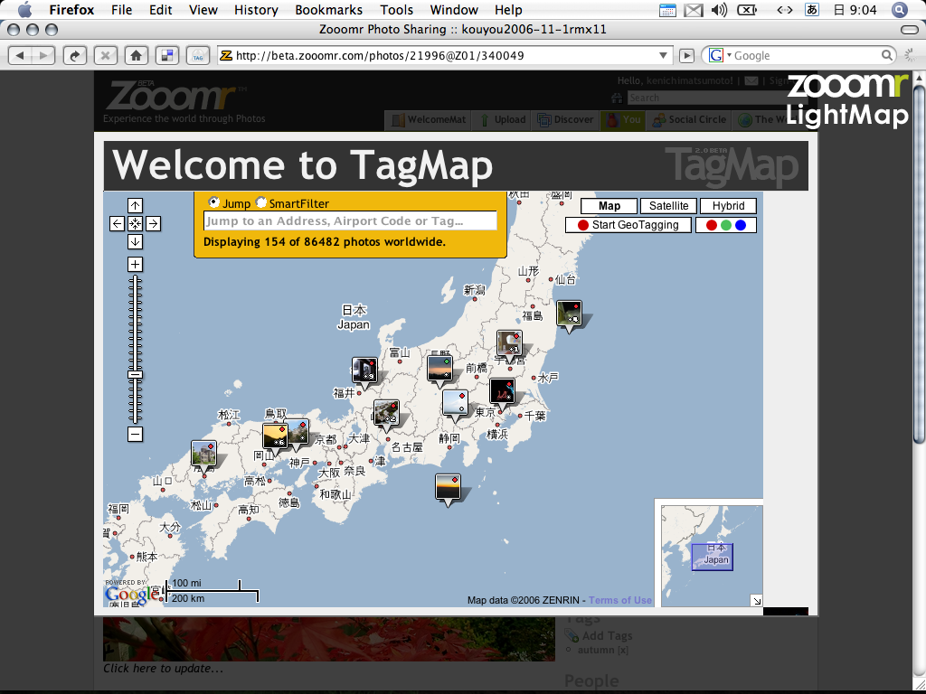This screenshot has height=694, width=926.
Task: Click the red color dot
Action: (x=712, y=225)
